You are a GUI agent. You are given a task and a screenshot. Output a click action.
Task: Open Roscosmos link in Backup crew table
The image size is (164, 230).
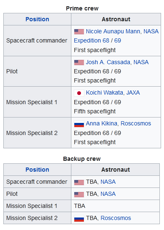pos(116,218)
